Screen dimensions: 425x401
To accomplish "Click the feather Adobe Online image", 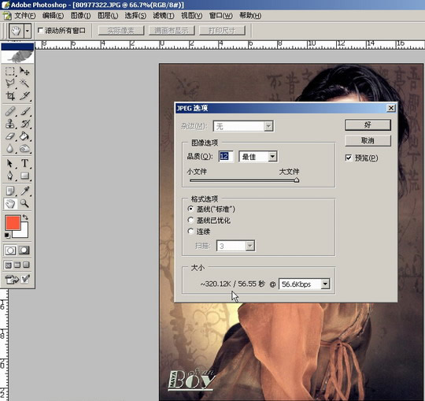I will pos(17,57).
